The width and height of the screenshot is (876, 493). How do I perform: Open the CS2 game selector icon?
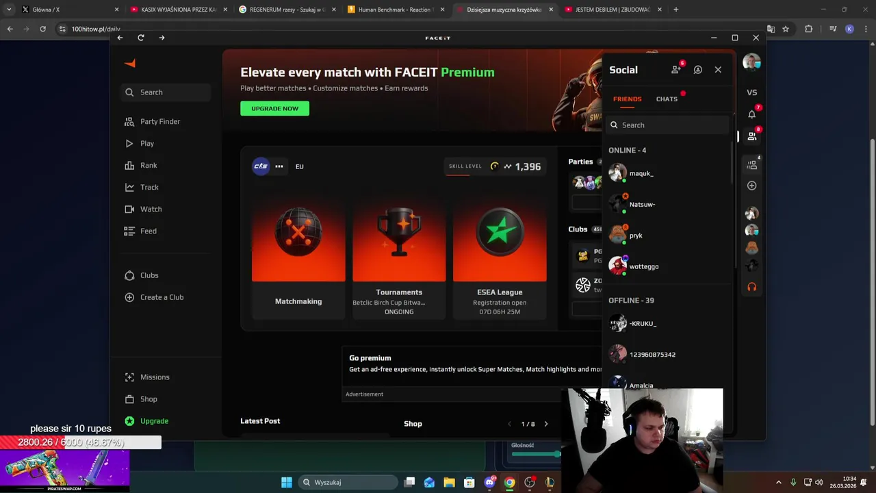tap(261, 166)
